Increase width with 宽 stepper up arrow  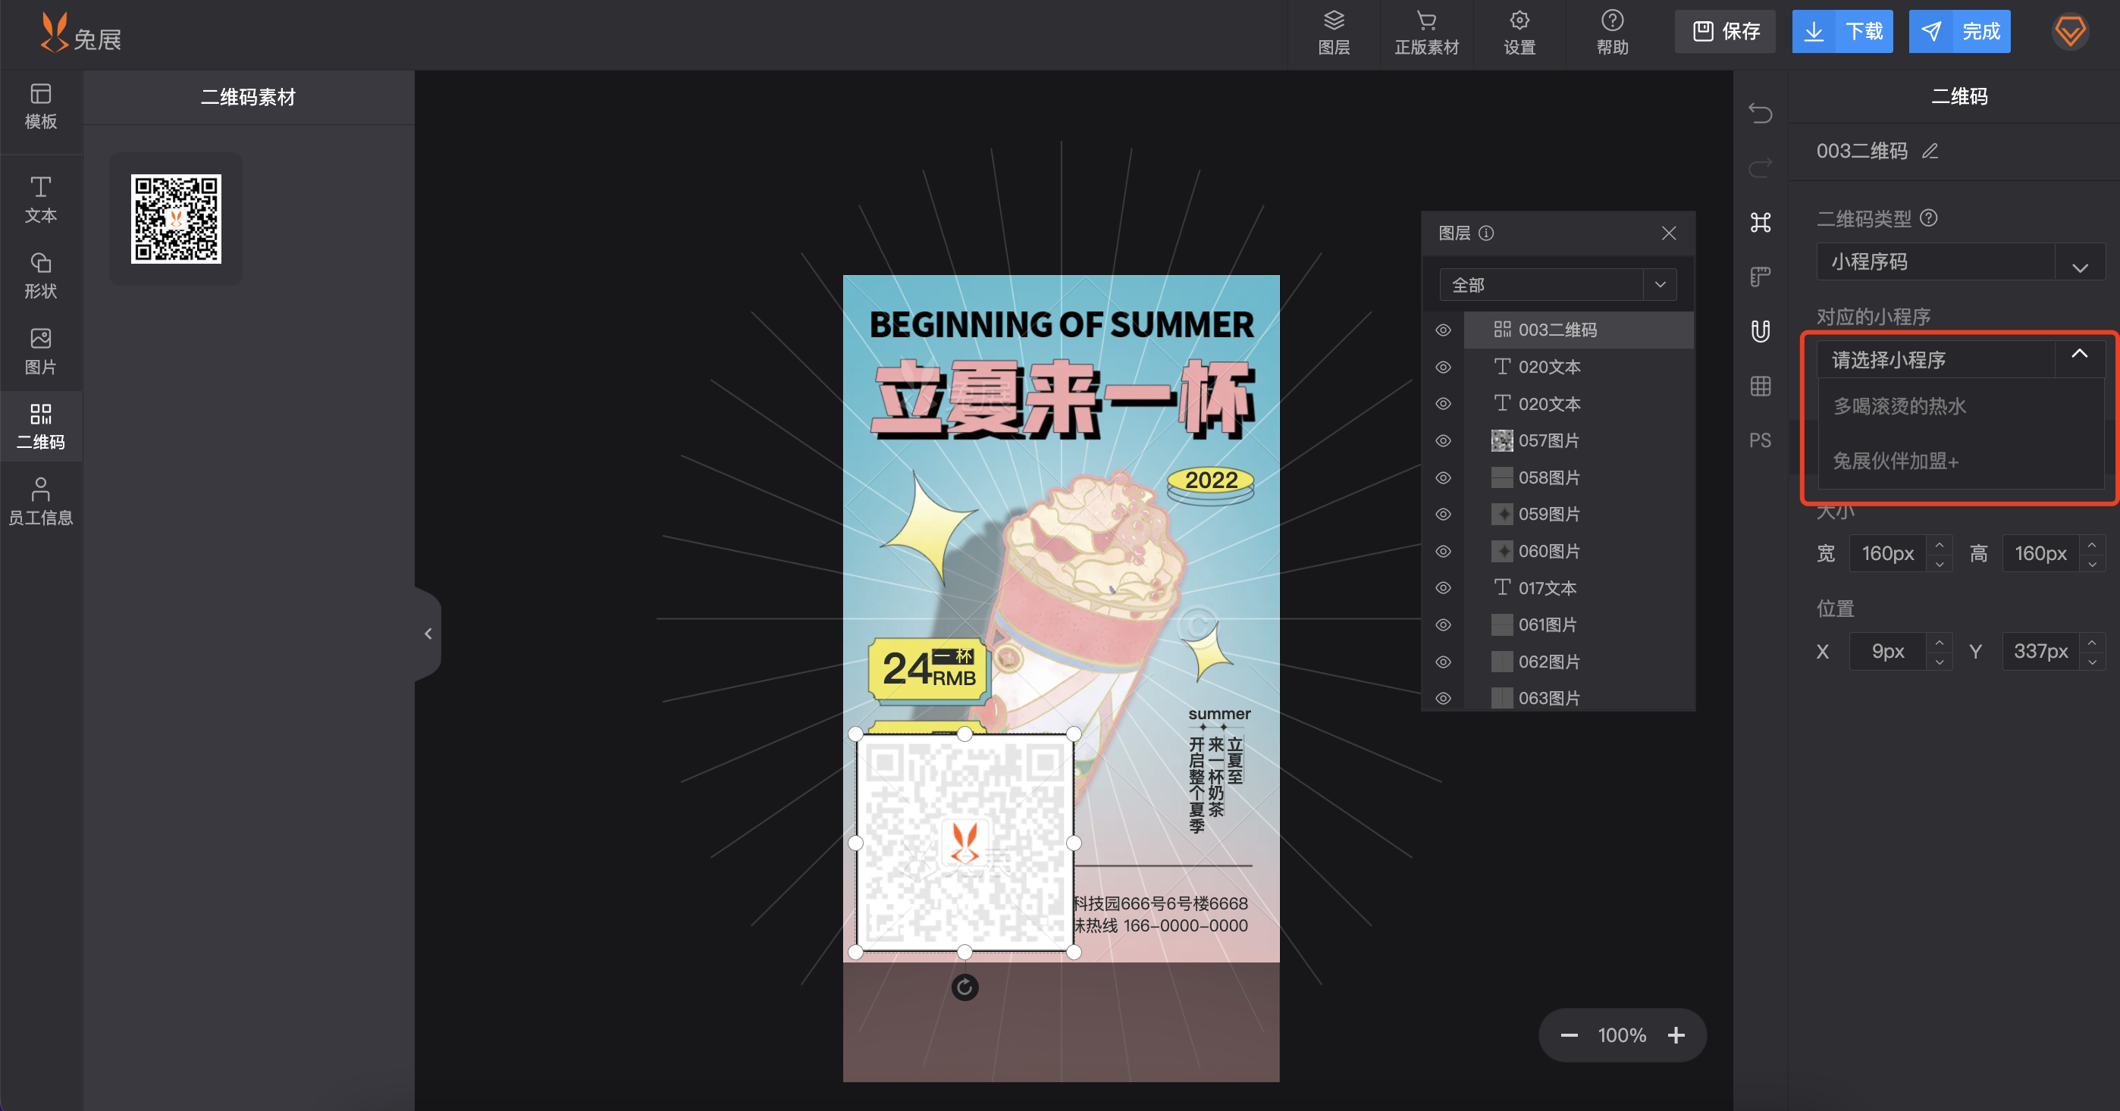[x=1940, y=544]
